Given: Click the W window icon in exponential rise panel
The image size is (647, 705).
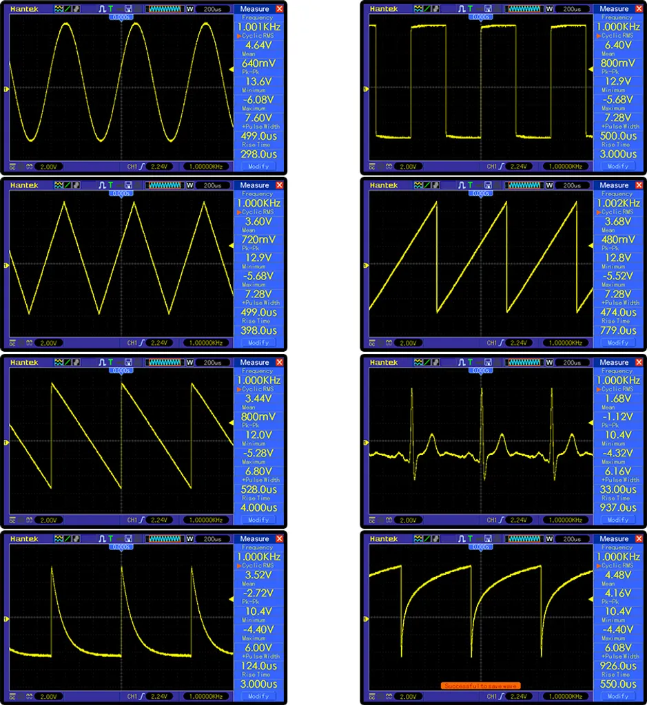Looking at the screenshot, I should [x=549, y=538].
